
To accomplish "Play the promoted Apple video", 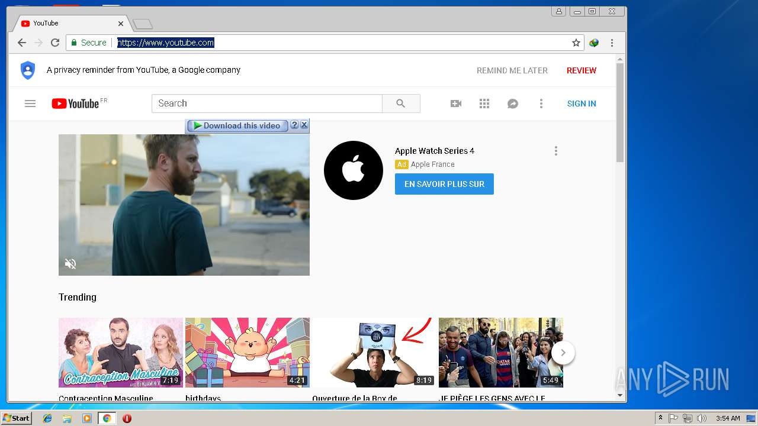I will pos(184,205).
